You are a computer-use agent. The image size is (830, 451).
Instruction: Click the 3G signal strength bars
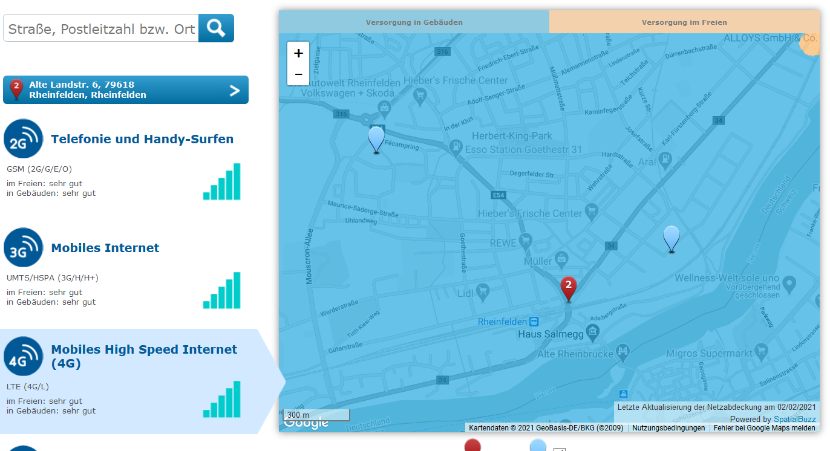(221, 290)
